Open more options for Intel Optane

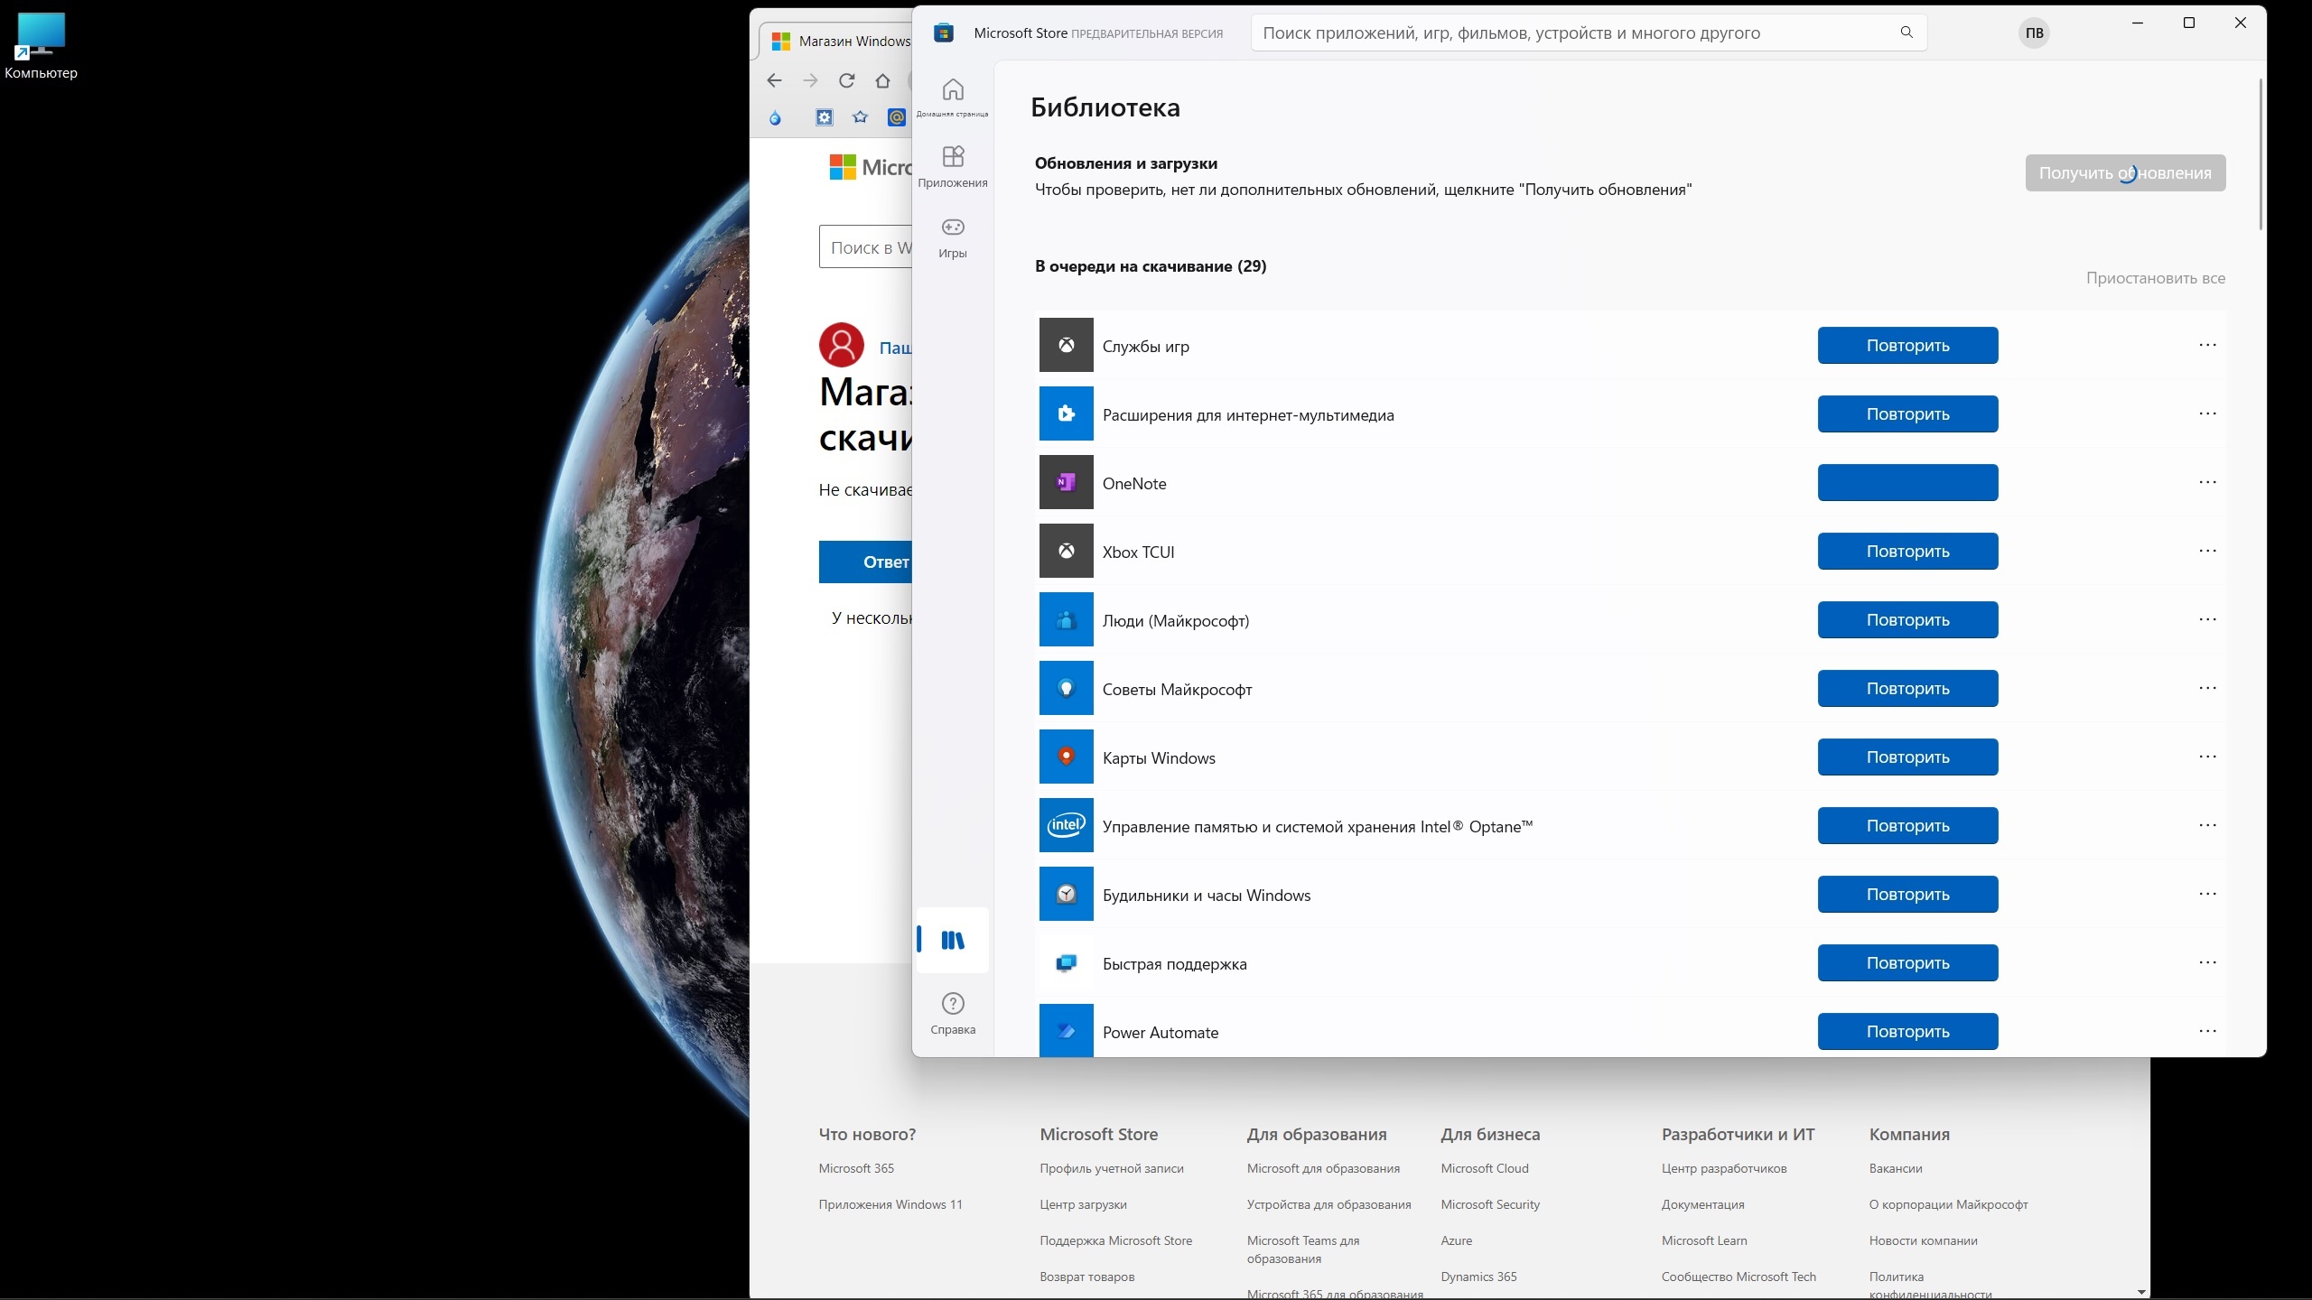(x=2207, y=825)
